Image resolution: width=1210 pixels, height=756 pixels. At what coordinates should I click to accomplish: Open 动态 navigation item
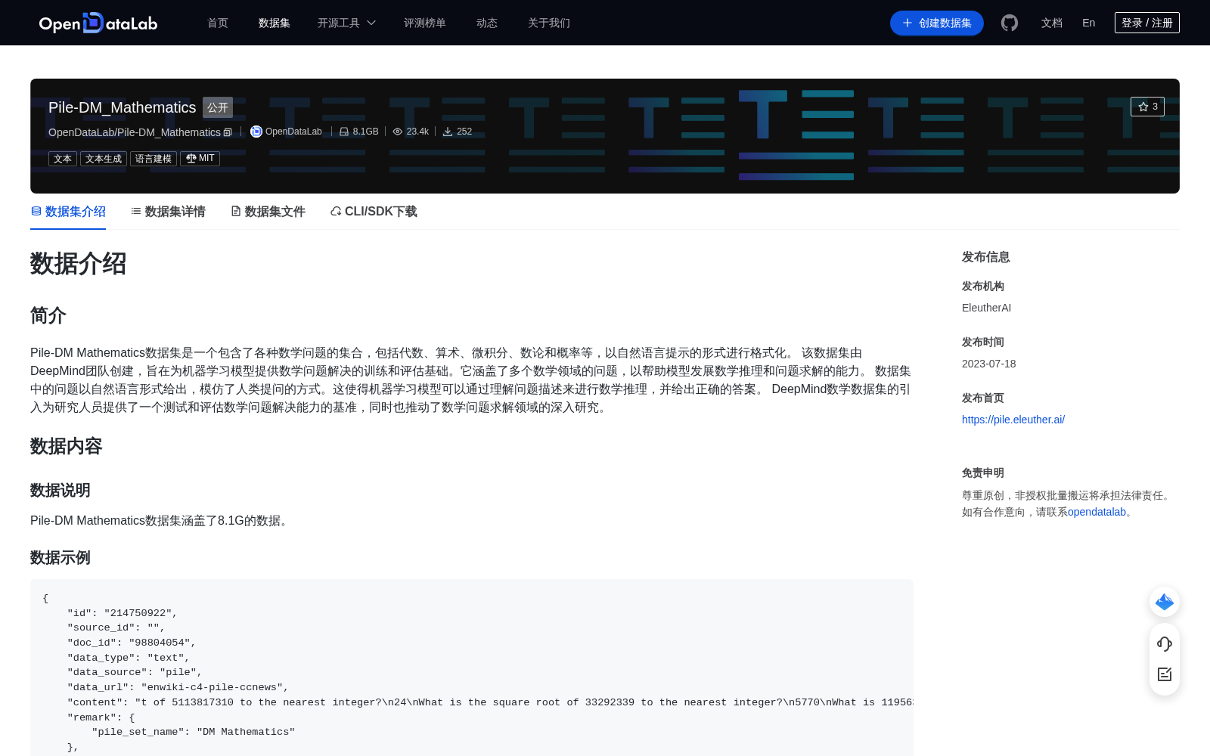[487, 23]
